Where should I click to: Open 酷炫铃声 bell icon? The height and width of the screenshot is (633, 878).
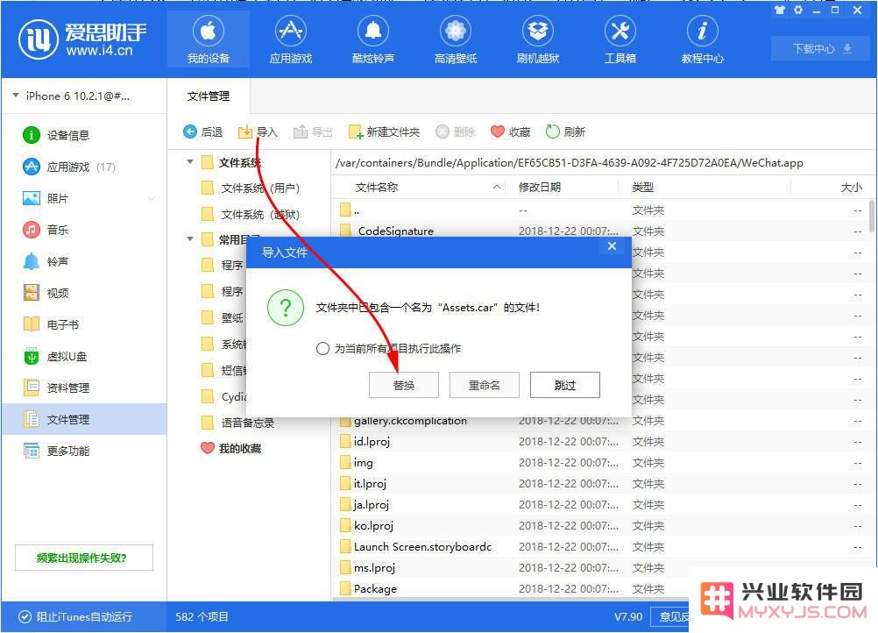[x=373, y=39]
